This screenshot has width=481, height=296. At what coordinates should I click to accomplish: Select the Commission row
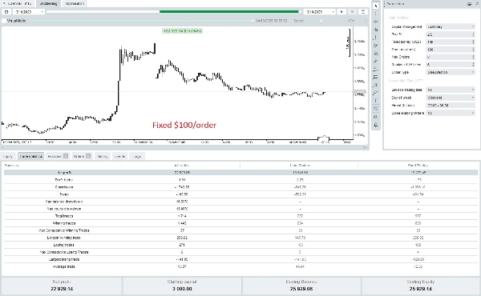(x=240, y=187)
